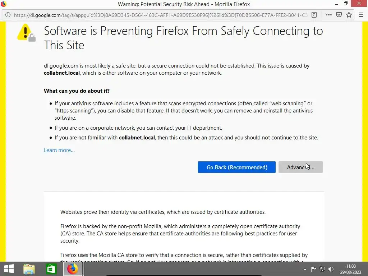Open the volume speaker control in tray
The image size is (368, 276).
(x=331, y=269)
